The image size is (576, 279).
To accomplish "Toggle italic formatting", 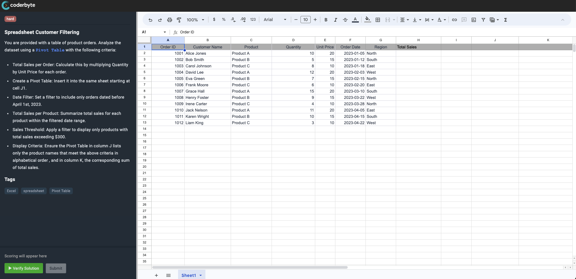I will pyautogui.click(x=335, y=20).
